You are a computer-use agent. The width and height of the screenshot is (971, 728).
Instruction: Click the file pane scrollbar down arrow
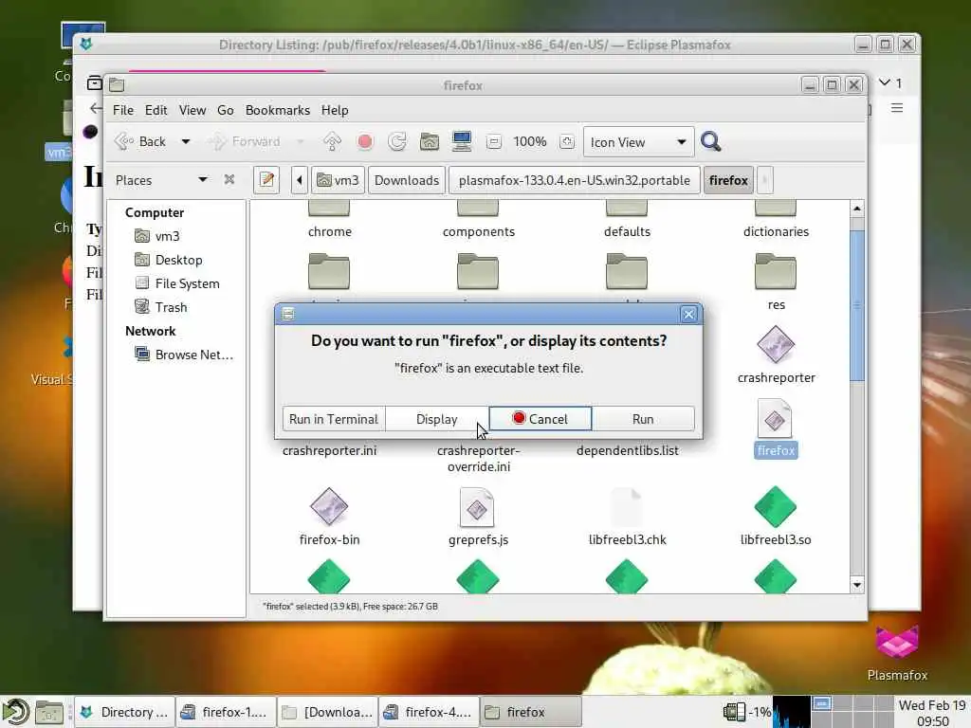857,585
